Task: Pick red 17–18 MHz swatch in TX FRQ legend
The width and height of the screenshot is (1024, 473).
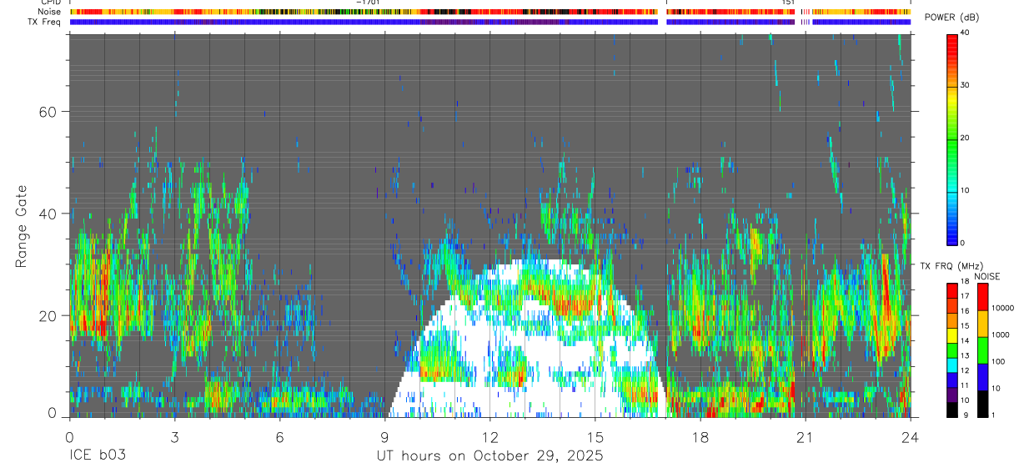Action: click(x=952, y=291)
